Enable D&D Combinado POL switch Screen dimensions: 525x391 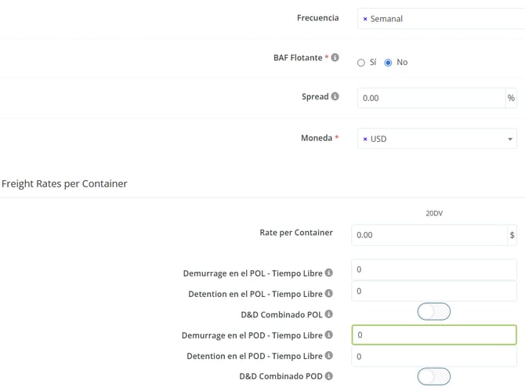434,312
